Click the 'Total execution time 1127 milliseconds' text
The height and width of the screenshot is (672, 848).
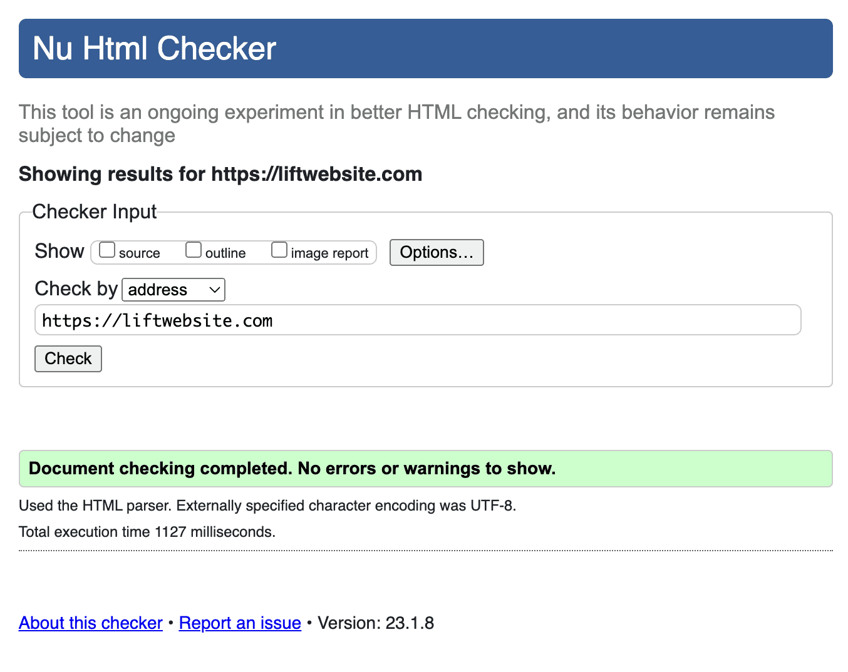[147, 532]
